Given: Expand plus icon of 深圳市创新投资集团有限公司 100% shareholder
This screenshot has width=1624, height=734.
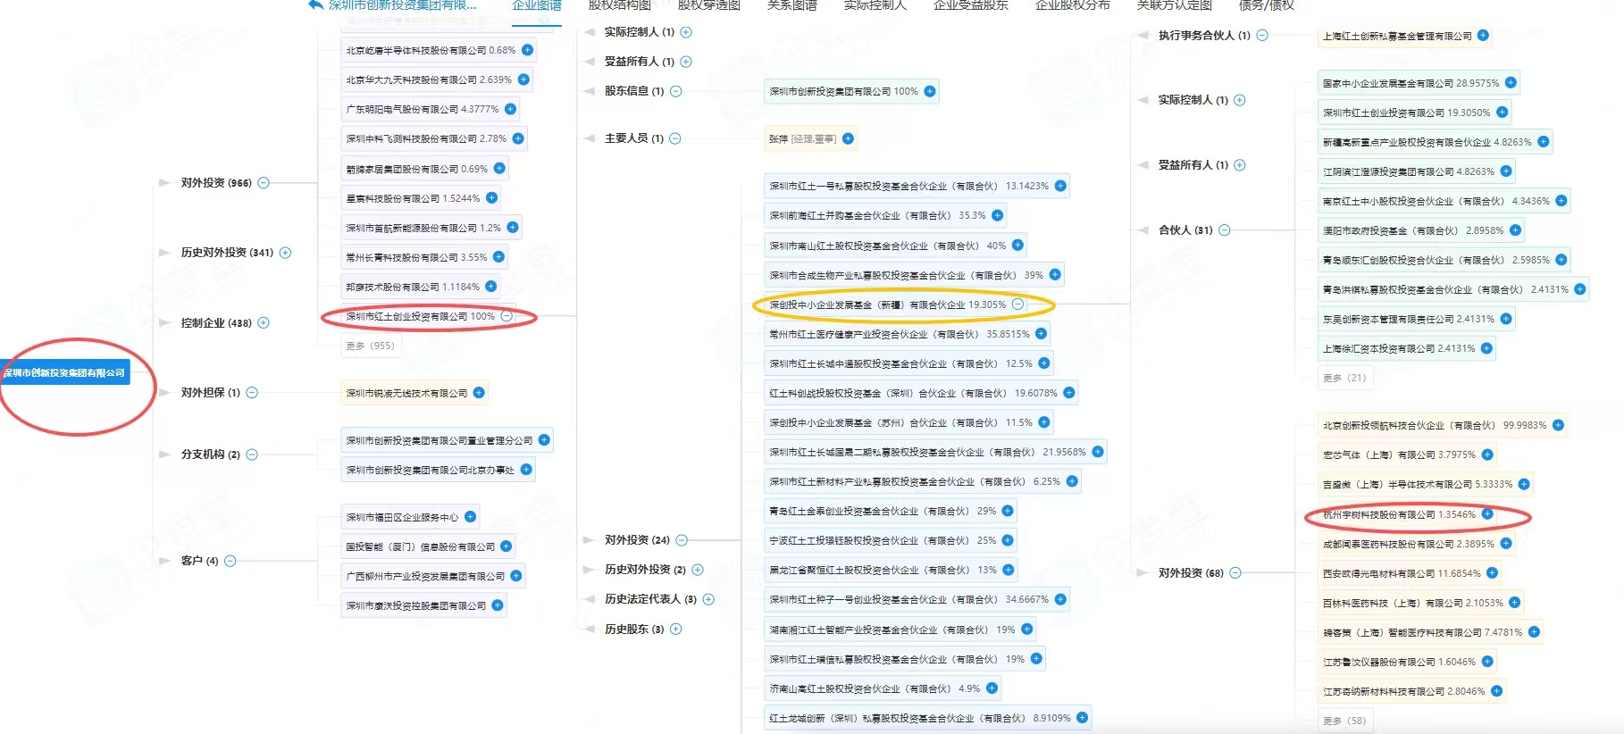Looking at the screenshot, I should pos(930,91).
